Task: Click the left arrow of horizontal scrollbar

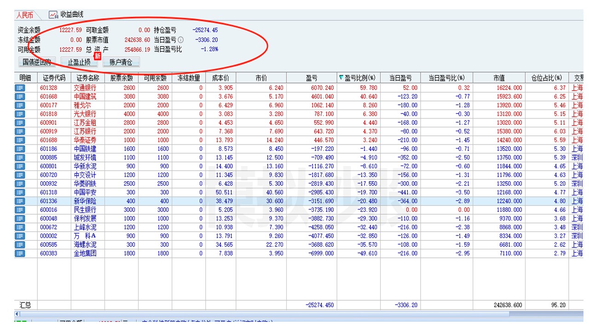Action: pos(17,314)
